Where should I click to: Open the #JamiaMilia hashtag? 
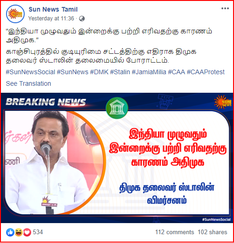tap(149, 72)
